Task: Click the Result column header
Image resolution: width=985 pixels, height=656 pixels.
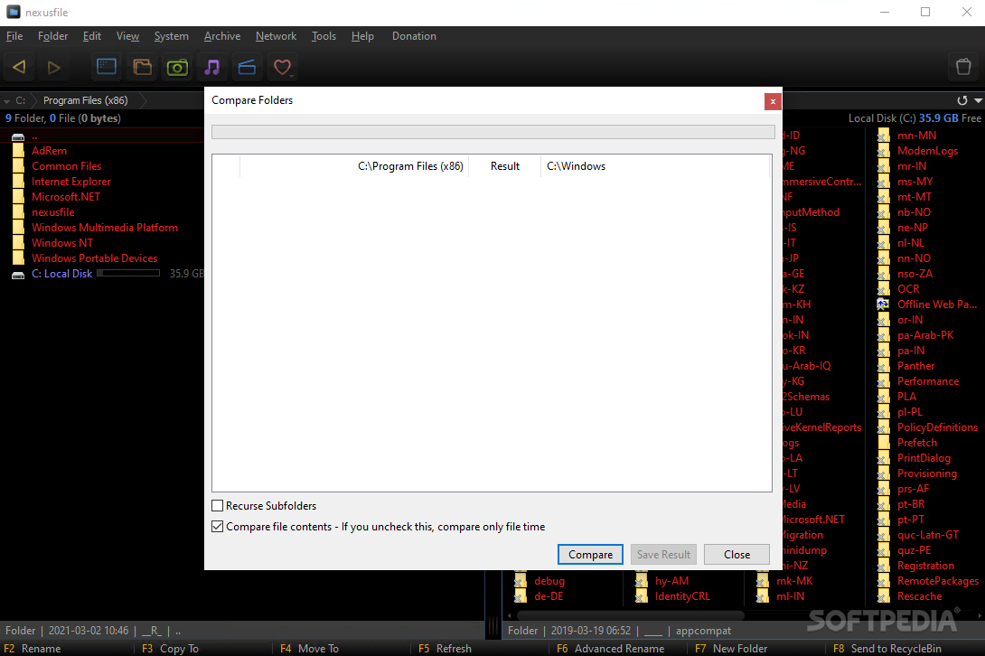Action: pyautogui.click(x=505, y=166)
